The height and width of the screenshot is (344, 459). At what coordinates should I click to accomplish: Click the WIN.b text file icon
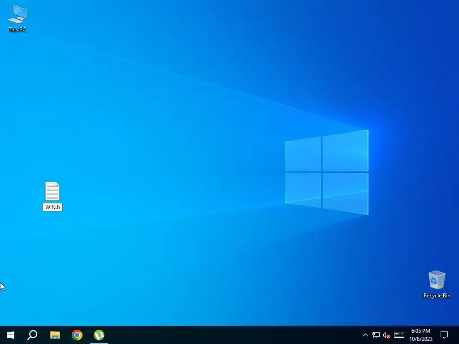pos(52,191)
